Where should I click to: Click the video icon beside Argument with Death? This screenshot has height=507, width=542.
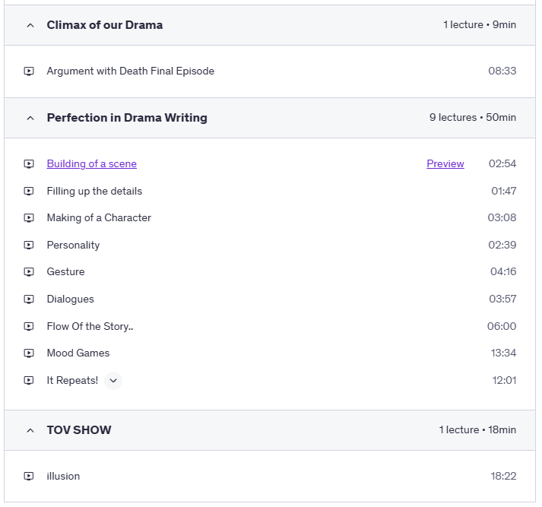tap(29, 71)
